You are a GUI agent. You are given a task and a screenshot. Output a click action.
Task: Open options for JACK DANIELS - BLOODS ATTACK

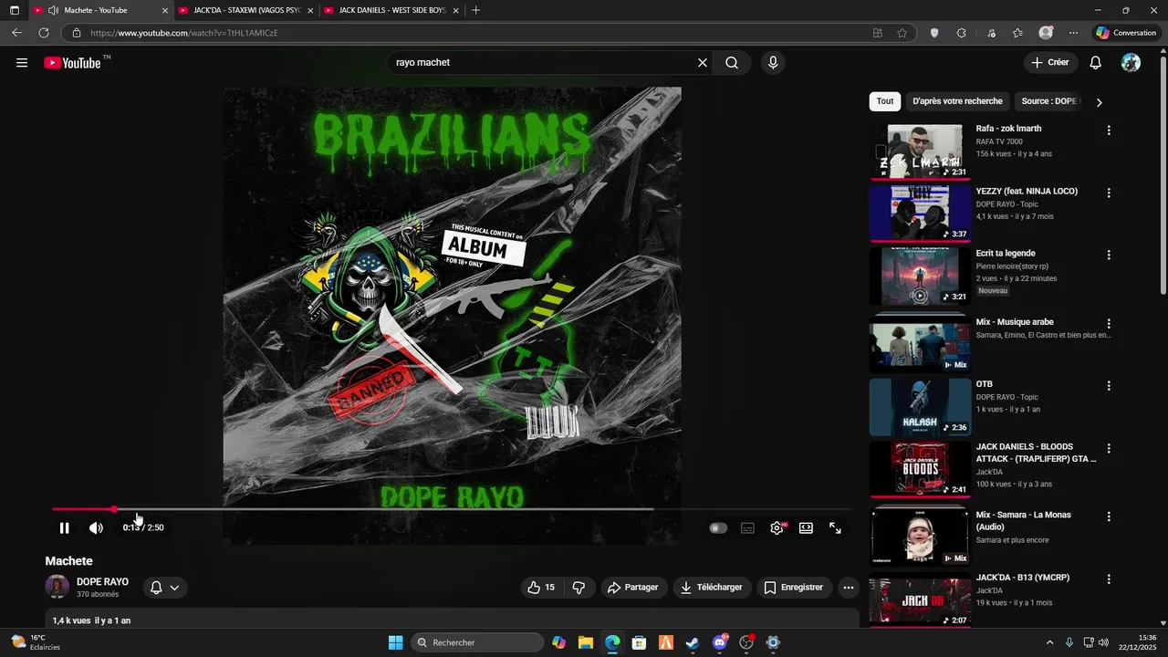(x=1109, y=449)
